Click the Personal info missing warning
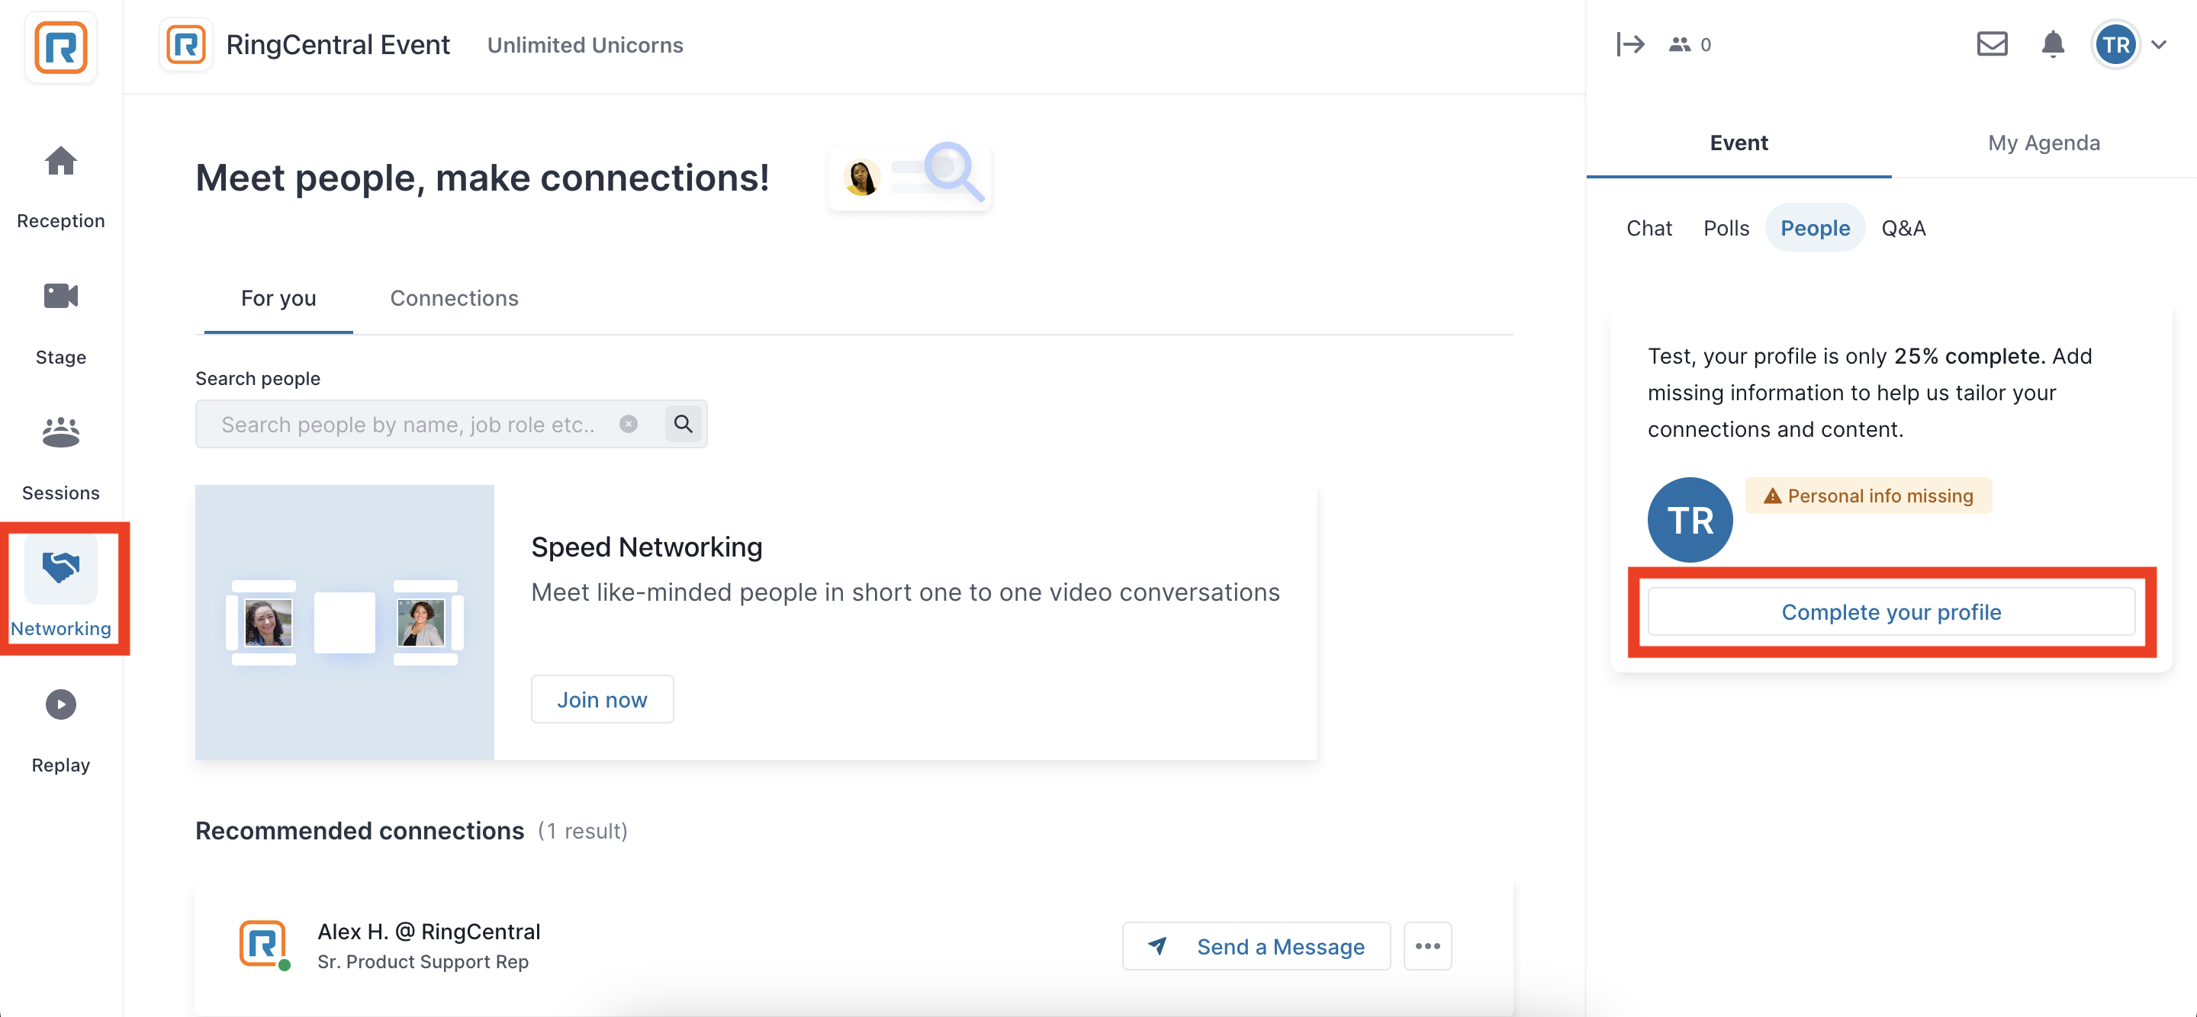The width and height of the screenshot is (2197, 1017). click(1867, 496)
